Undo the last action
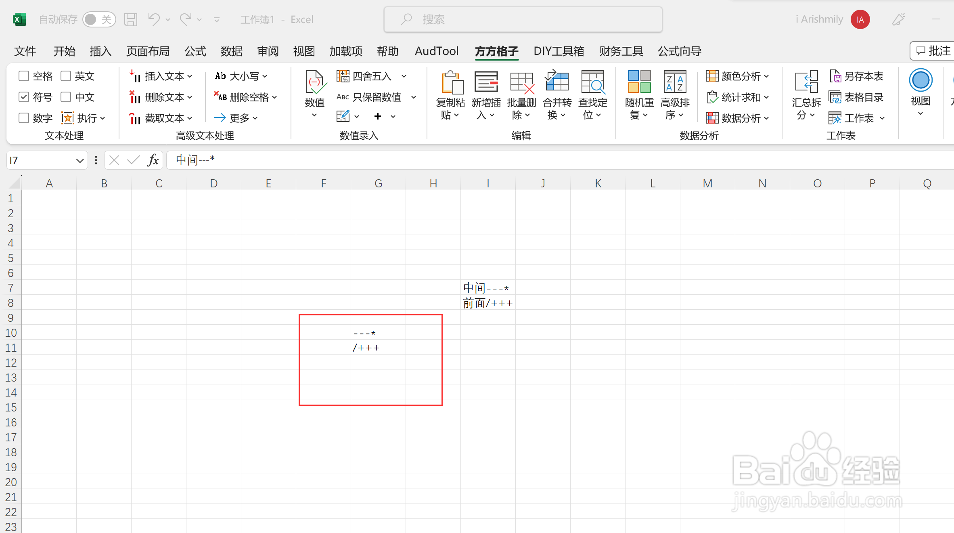The height and width of the screenshot is (533, 954). (154, 19)
